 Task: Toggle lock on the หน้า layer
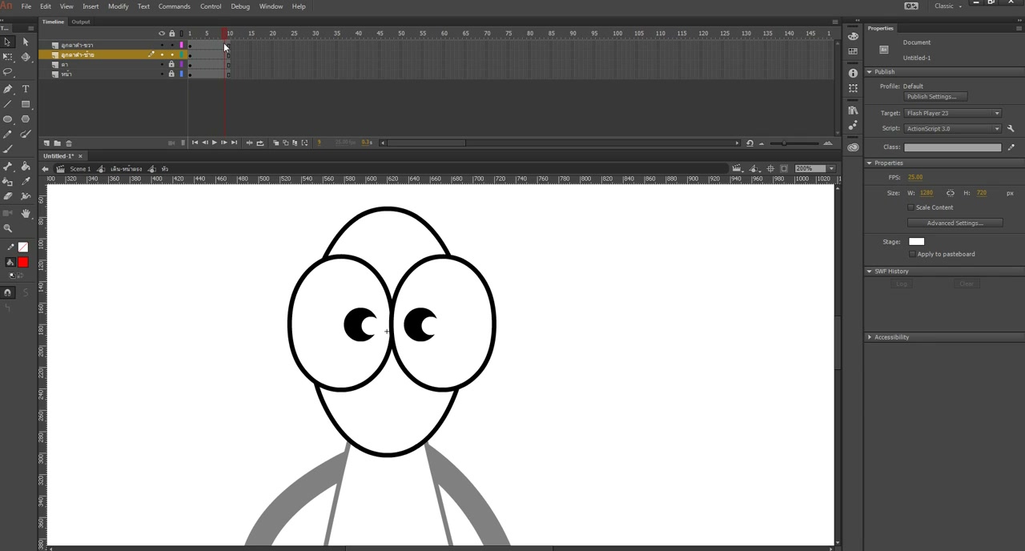coord(171,74)
